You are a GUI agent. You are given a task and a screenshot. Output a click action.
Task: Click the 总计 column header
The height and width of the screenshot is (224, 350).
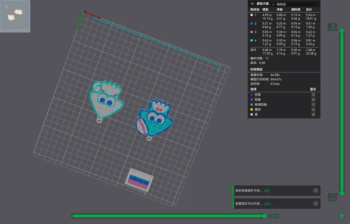pos(309,10)
